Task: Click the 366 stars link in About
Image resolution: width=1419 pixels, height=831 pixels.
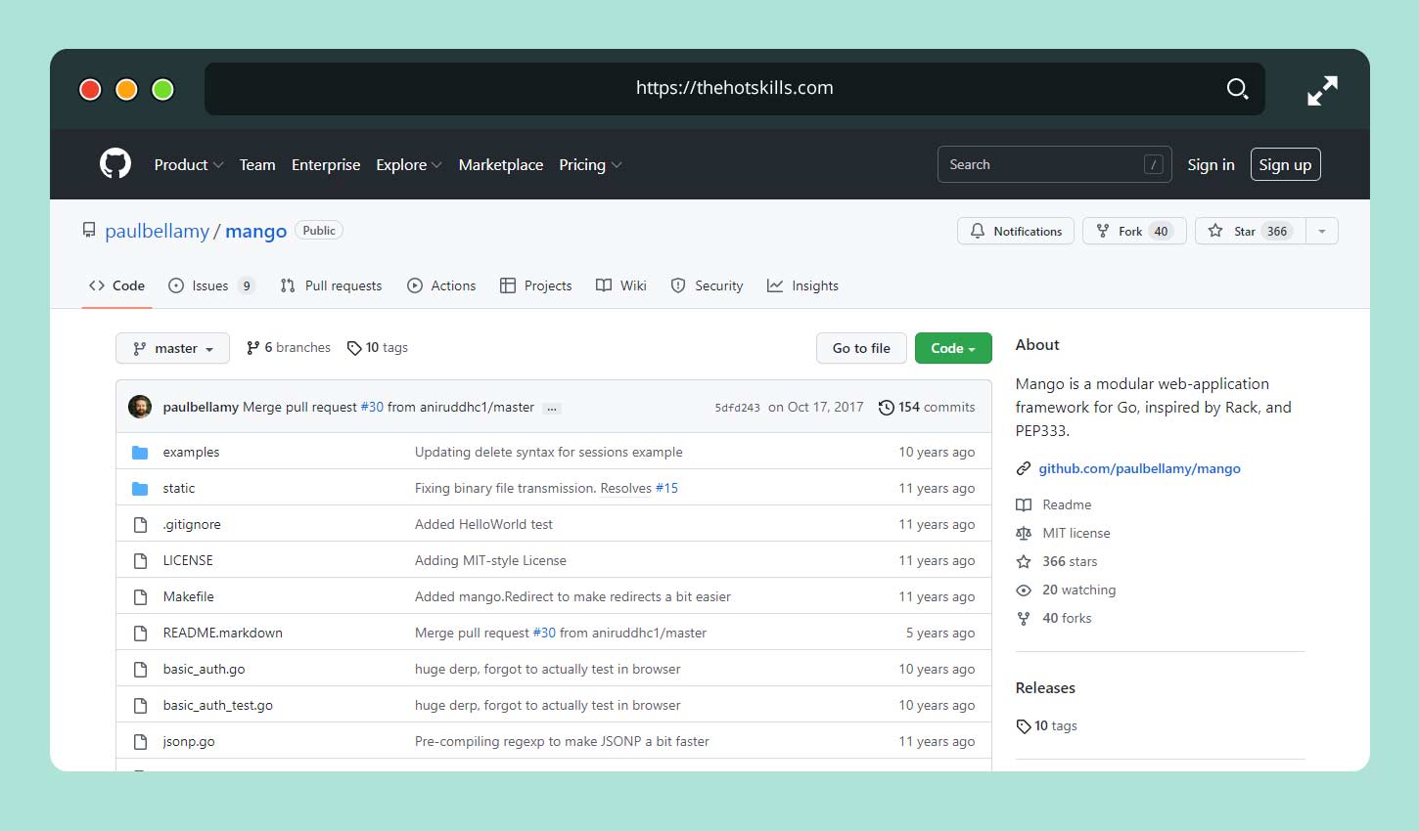Action: point(1070,561)
